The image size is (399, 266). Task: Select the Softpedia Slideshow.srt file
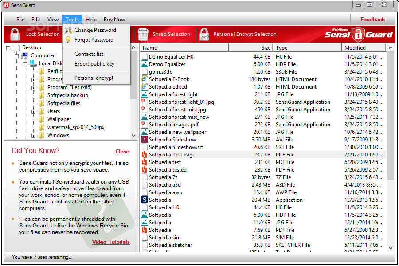[262, 147]
